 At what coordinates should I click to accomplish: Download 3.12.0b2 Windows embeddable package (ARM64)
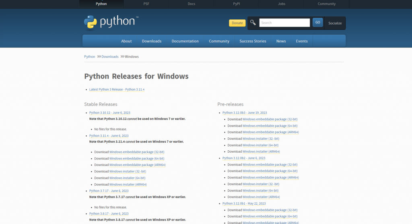[271, 178]
